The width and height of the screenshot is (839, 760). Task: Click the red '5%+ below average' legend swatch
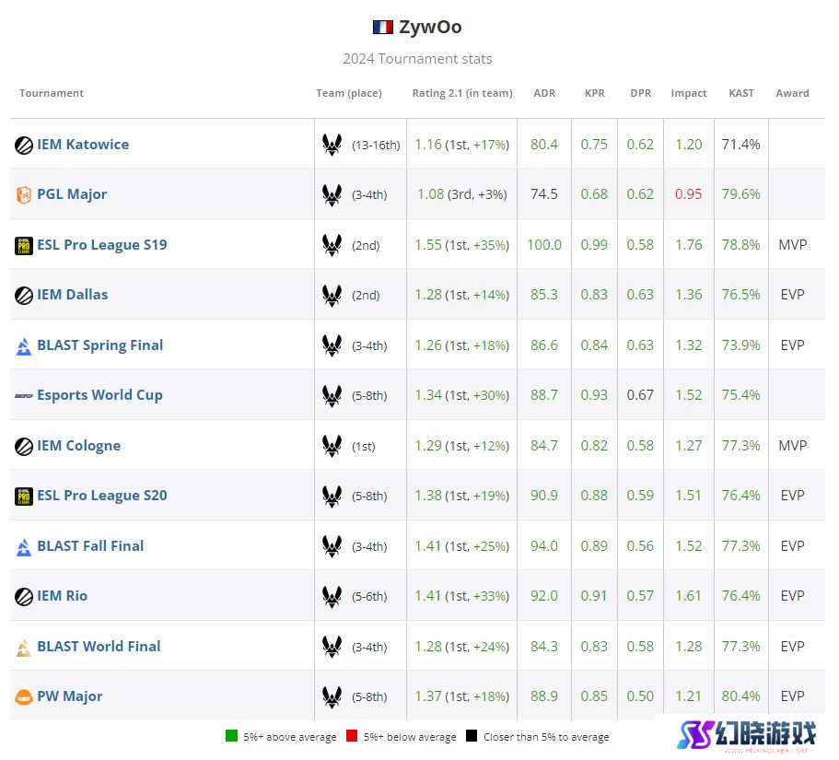[352, 736]
